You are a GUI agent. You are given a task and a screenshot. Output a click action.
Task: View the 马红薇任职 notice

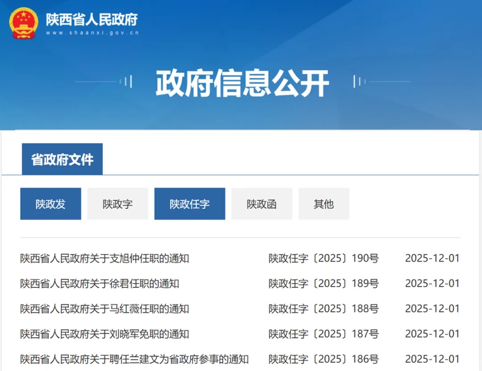pyautogui.click(x=104, y=309)
